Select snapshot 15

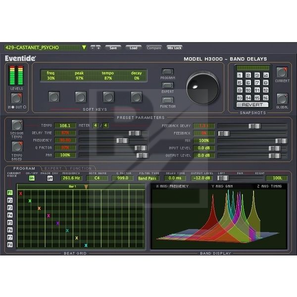[257, 98]
